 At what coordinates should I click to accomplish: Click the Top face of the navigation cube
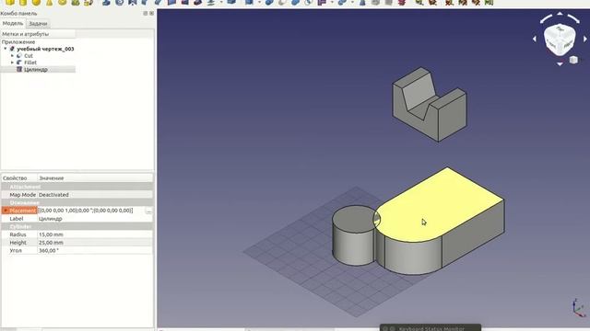[x=560, y=29]
